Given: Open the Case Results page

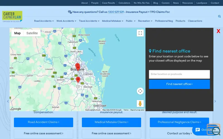Looking at the screenshot, I should (x=108, y=3).
